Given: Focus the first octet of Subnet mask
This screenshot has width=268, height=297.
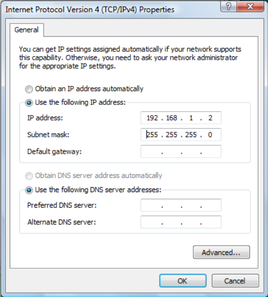Looking at the screenshot, I should [x=152, y=135].
